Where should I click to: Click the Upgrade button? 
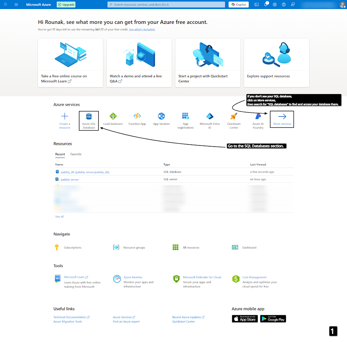tap(66, 5)
